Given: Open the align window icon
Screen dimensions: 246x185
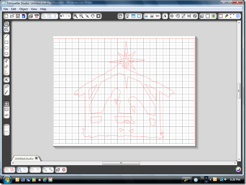Looking at the screenshot, I should [189, 16].
